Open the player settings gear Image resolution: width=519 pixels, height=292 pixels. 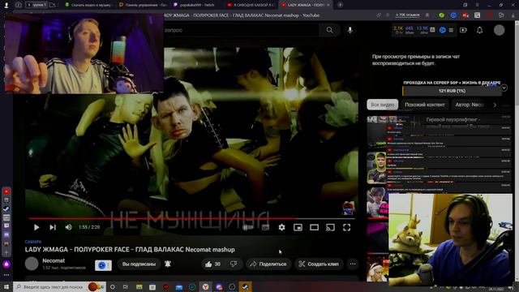(281, 227)
